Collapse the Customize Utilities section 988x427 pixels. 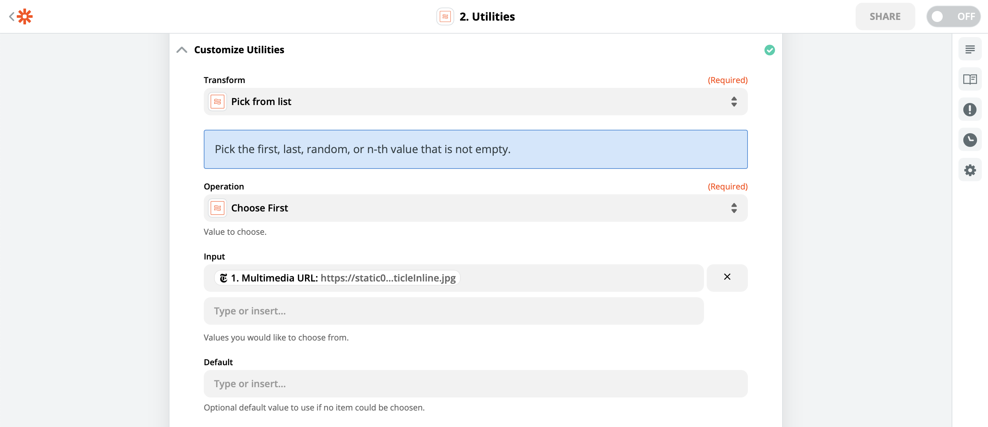coord(182,50)
